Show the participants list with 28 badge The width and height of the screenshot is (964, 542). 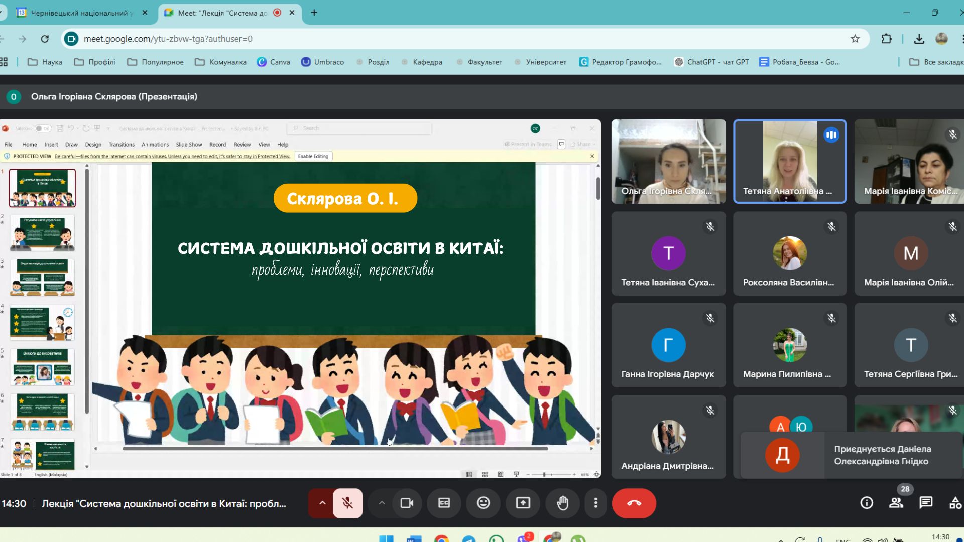pos(896,503)
